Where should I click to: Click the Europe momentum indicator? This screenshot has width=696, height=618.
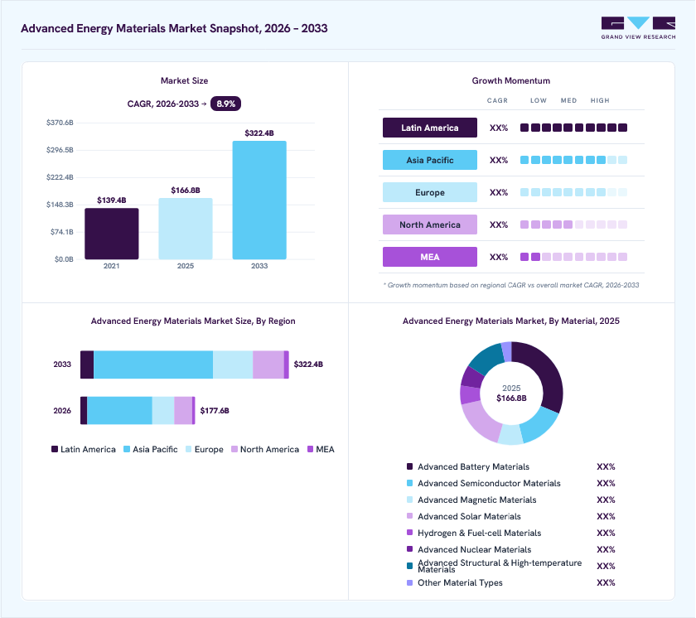[x=573, y=192]
